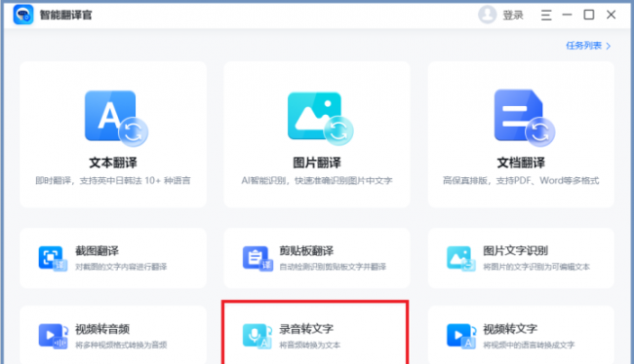Viewport: 634px width, 364px height.
Task: Minimize the 智能翻译官 window
Action: click(568, 15)
